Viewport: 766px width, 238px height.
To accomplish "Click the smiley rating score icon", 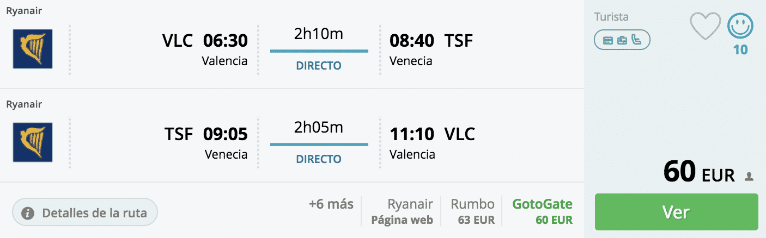I will pos(740,26).
